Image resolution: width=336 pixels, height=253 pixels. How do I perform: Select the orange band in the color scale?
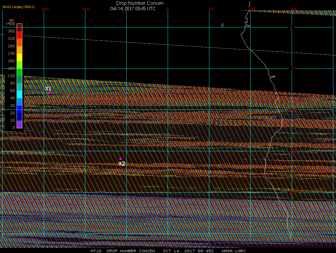pos(19,50)
